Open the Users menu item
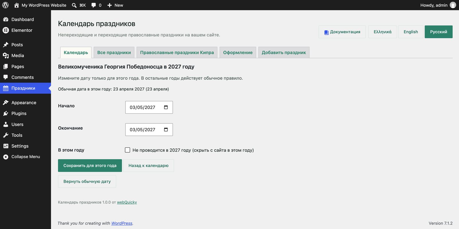This screenshot has width=459, height=229. tap(26, 124)
